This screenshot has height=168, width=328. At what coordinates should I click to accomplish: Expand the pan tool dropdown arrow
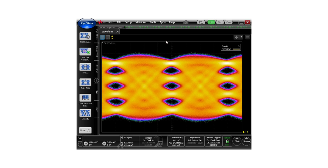[x=241, y=37]
